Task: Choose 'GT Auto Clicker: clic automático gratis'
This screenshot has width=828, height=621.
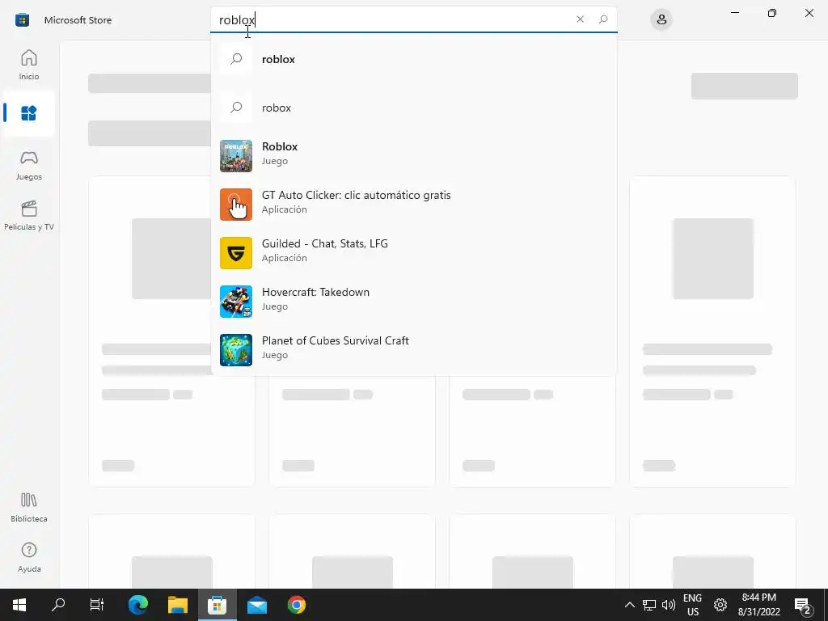Action: click(x=413, y=205)
